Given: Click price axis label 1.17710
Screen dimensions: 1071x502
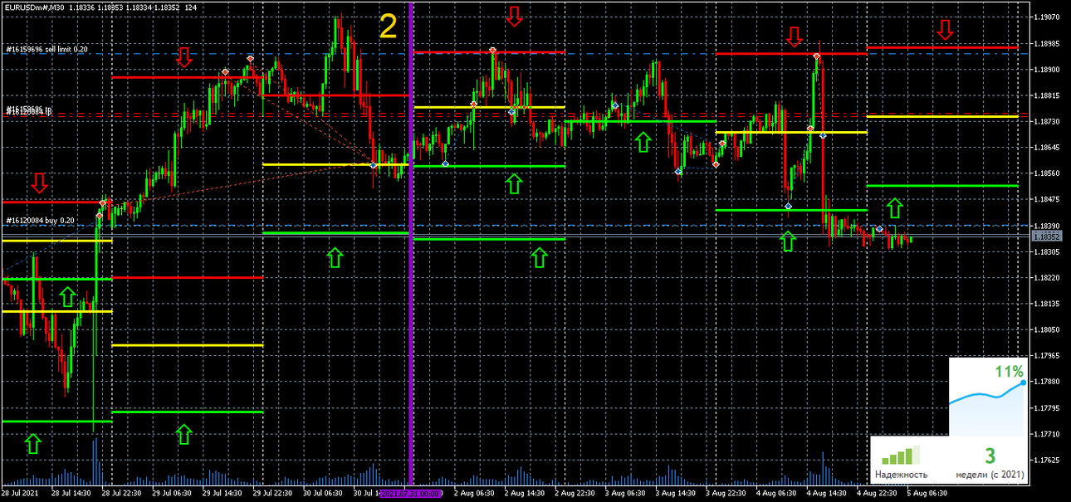Looking at the screenshot, I should pyautogui.click(x=1046, y=434).
